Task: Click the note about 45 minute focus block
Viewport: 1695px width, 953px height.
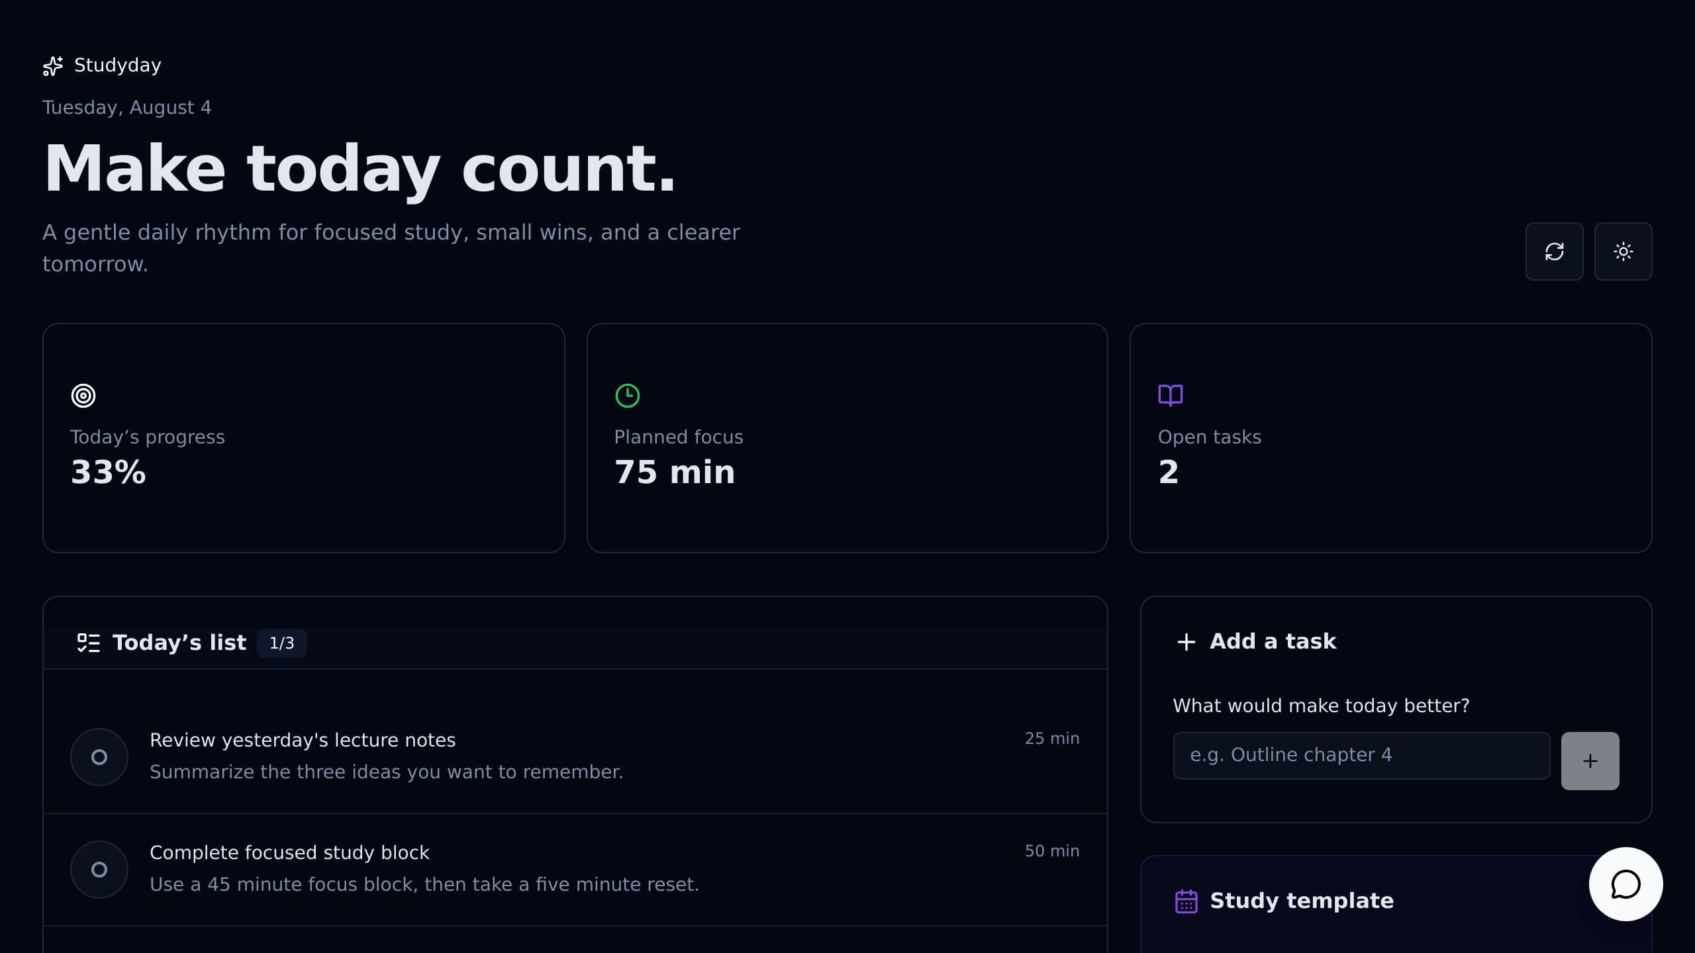Action: pos(424,884)
